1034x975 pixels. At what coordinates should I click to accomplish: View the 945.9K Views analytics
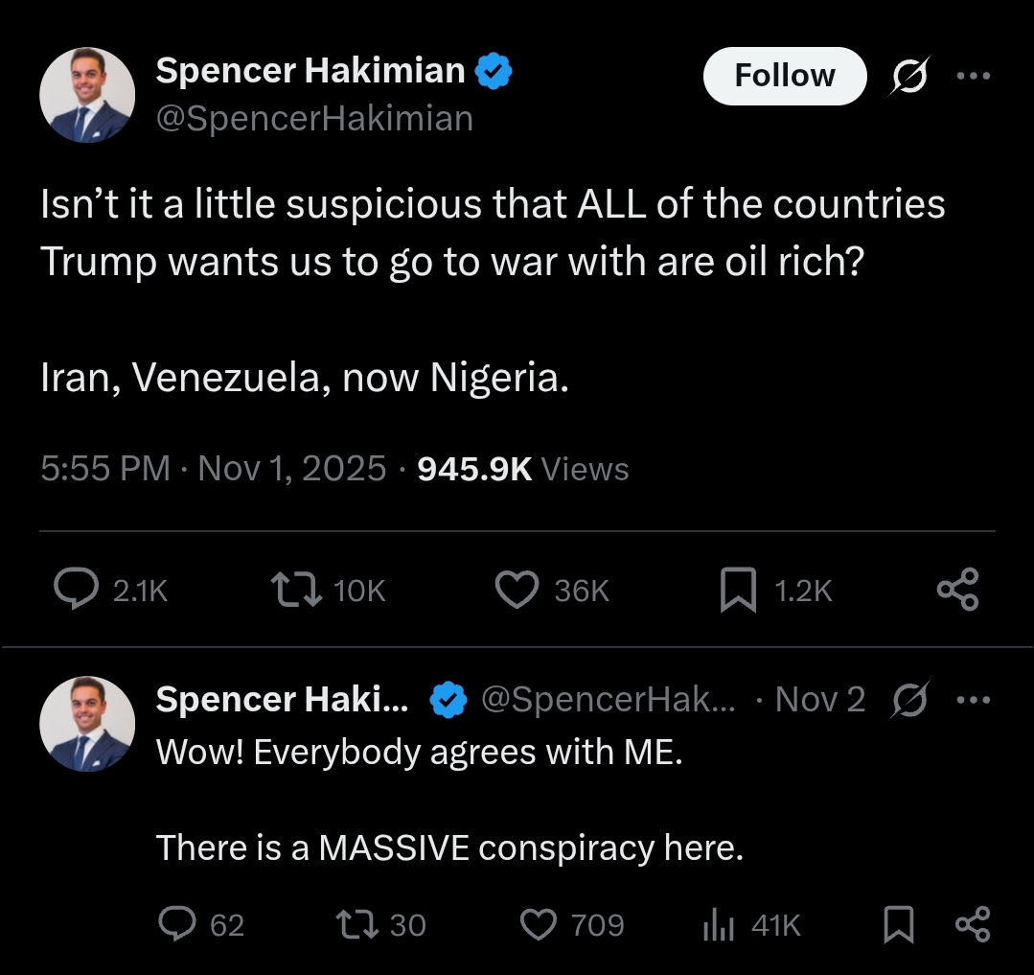tap(523, 469)
